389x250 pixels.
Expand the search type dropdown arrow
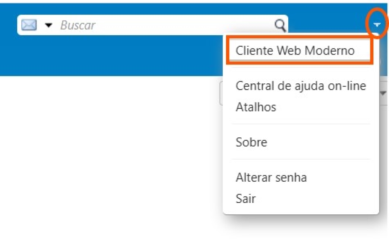pos(49,25)
